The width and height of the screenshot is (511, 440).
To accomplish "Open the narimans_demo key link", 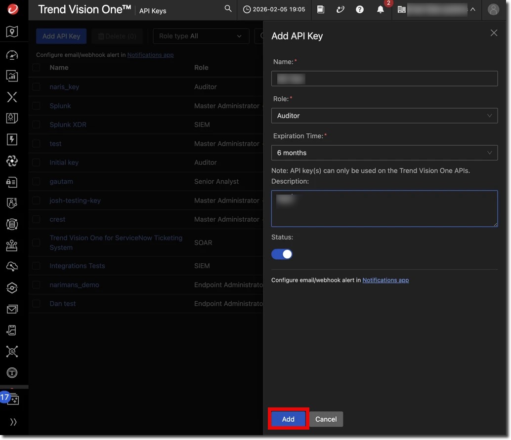I will (x=74, y=284).
